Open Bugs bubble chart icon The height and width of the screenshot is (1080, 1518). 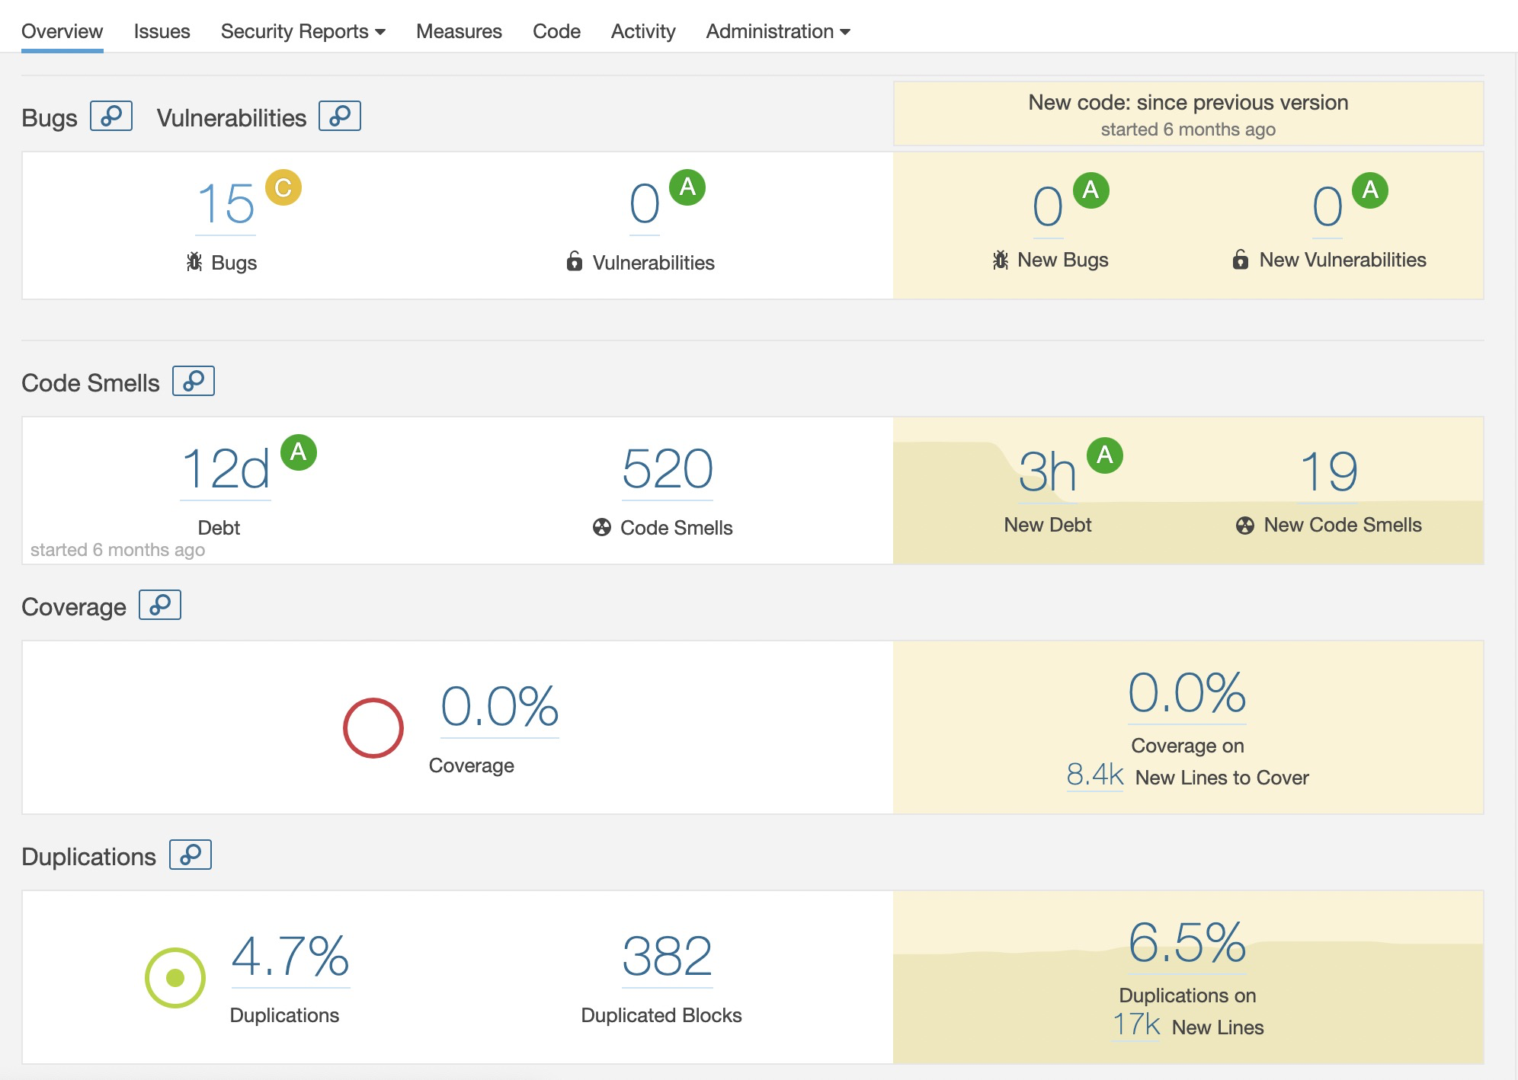[111, 116]
